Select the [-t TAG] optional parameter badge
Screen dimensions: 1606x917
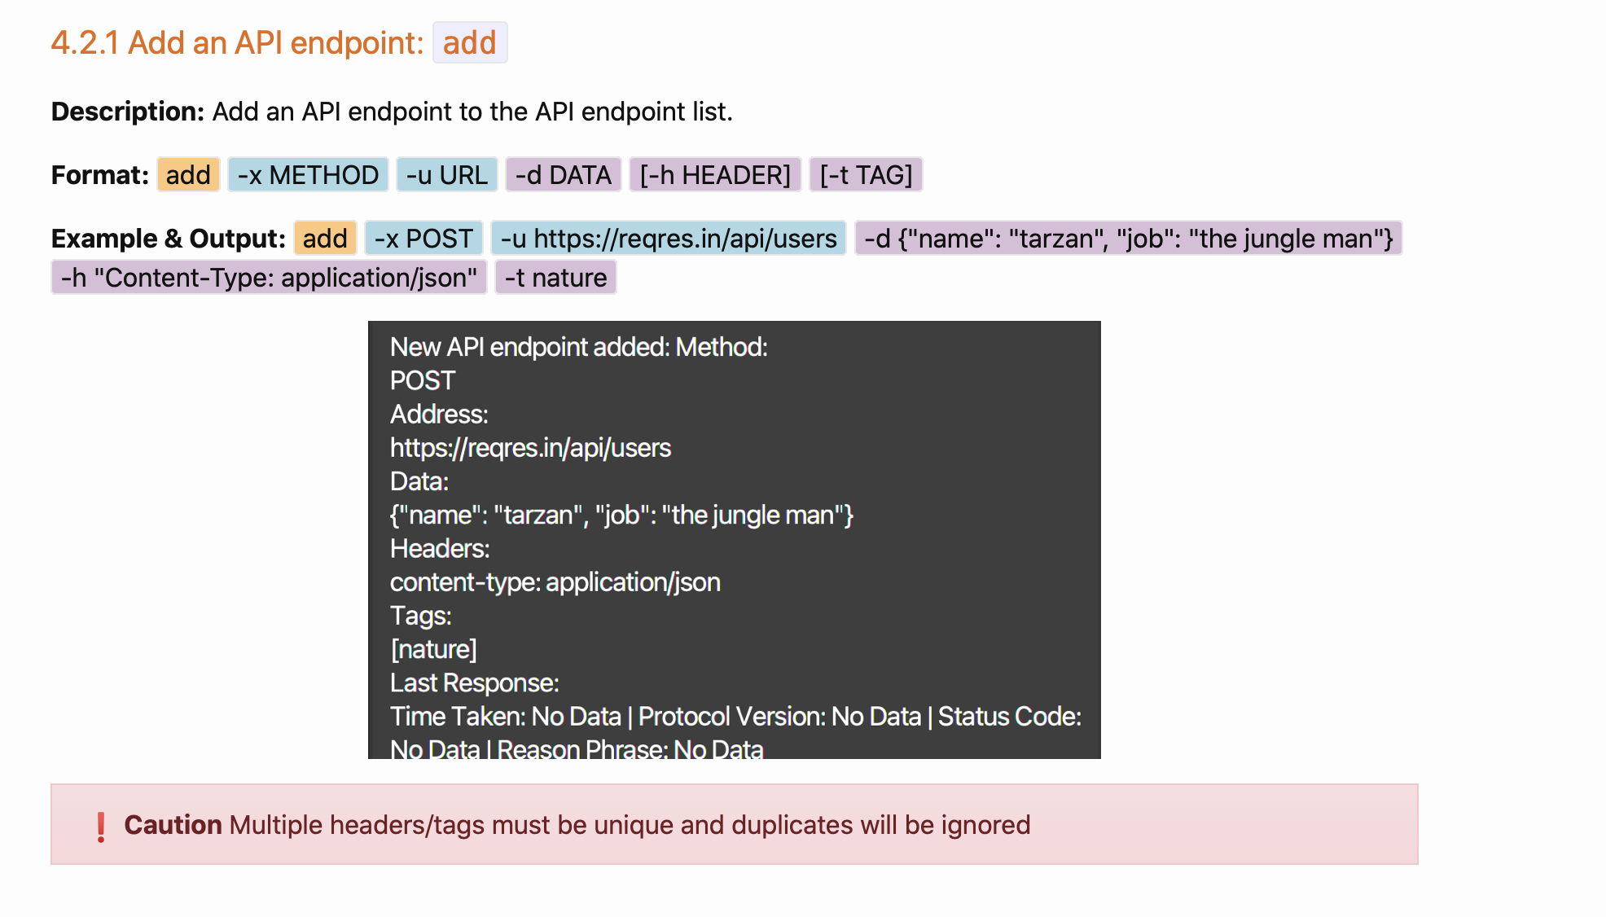(x=866, y=174)
